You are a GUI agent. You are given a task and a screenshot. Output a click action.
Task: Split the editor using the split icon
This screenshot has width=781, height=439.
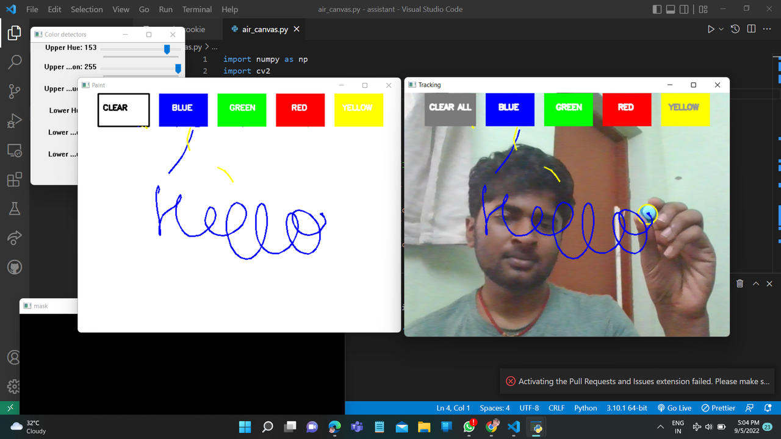(751, 29)
